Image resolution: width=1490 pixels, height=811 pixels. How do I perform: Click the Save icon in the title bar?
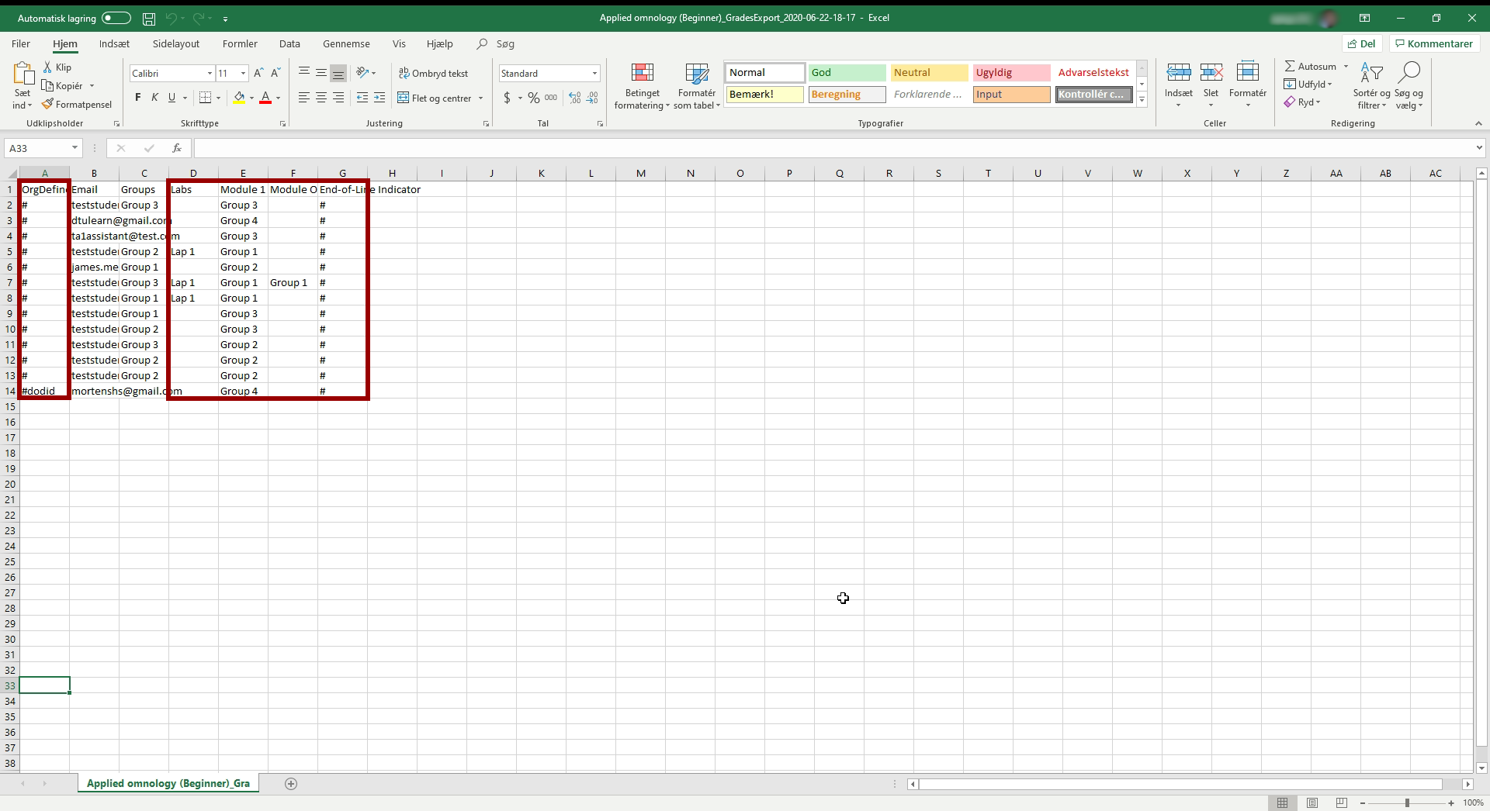tap(149, 18)
